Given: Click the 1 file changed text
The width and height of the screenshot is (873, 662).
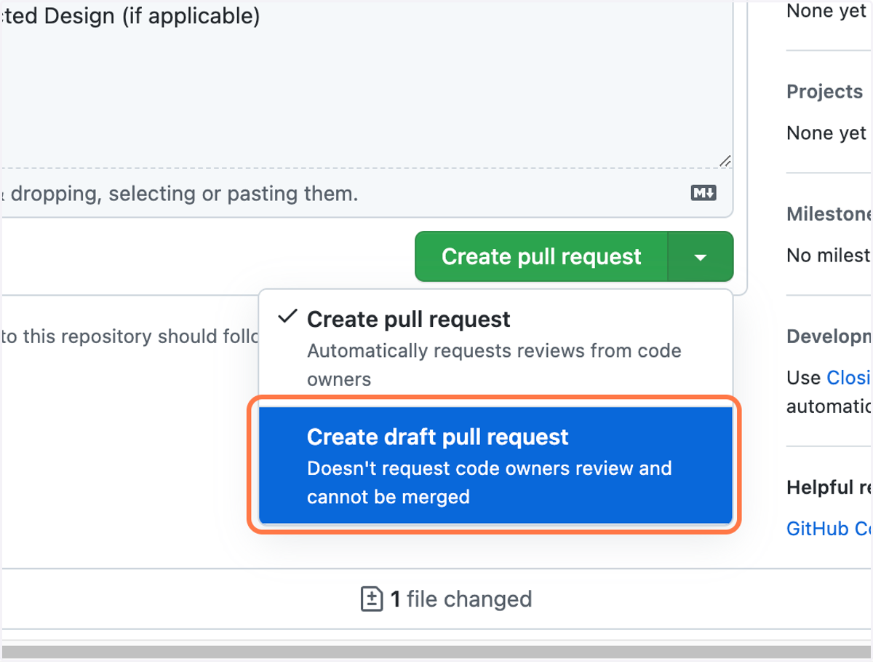Looking at the screenshot, I should [461, 599].
